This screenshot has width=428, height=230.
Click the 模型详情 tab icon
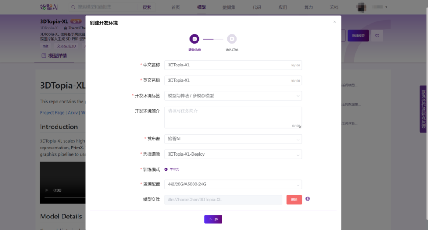click(x=44, y=56)
